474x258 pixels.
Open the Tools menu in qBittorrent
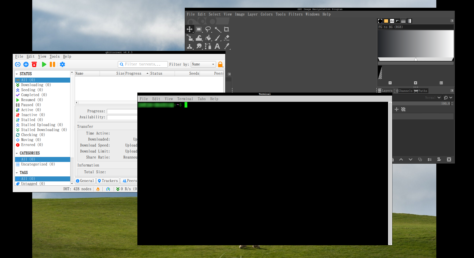point(54,57)
